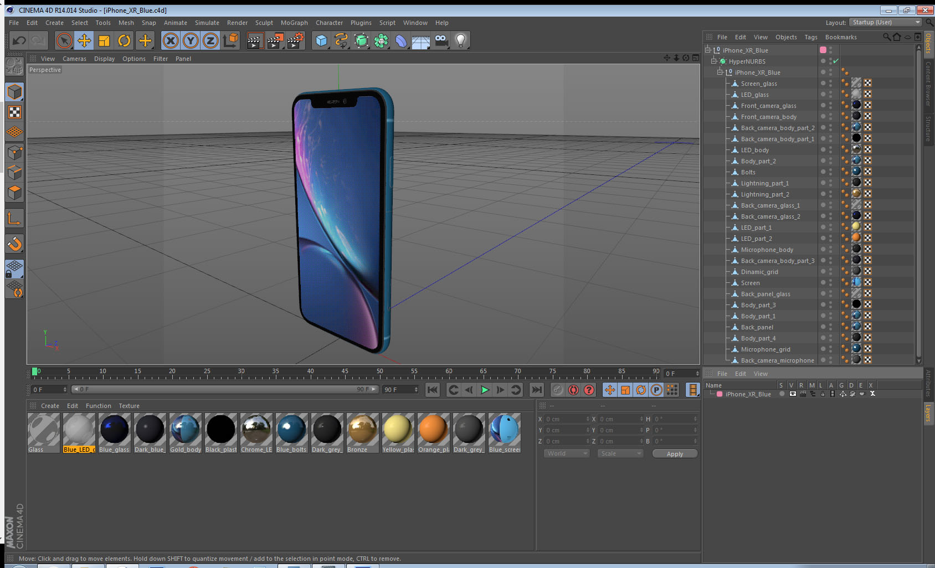Open the MoGraph menu
This screenshot has width=935, height=568.
click(x=294, y=23)
